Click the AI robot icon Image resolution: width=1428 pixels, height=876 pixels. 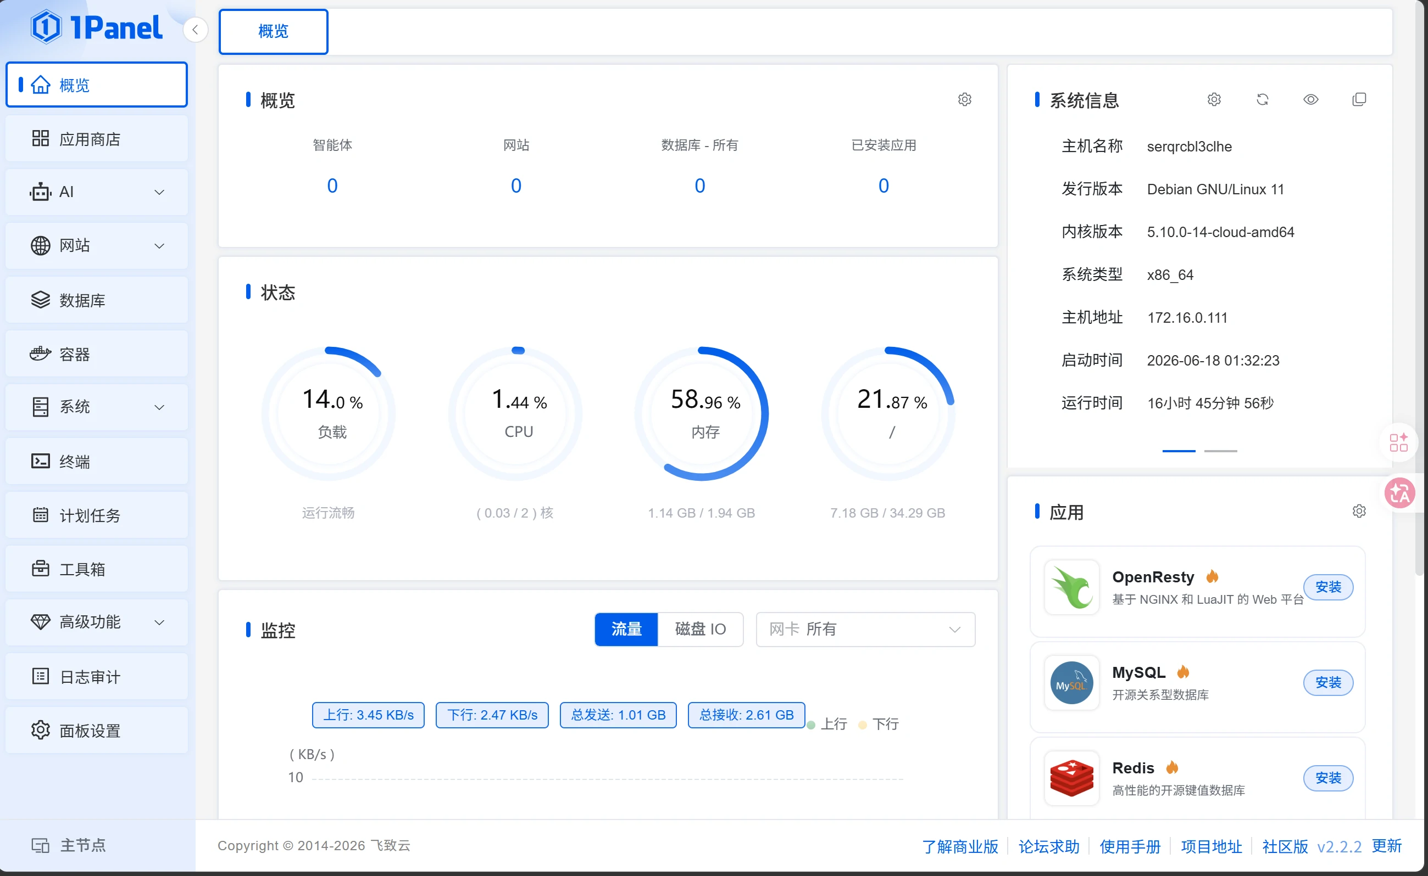(40, 192)
